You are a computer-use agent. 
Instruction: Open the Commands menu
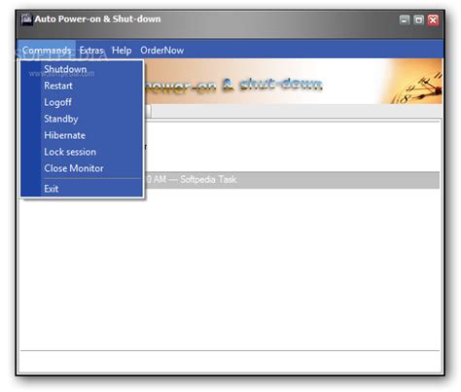point(47,51)
